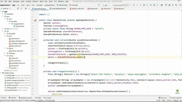Screen dimensions: 182x102
Task: Open Device Manager toolbar icon
Action: [x=173, y=5]
